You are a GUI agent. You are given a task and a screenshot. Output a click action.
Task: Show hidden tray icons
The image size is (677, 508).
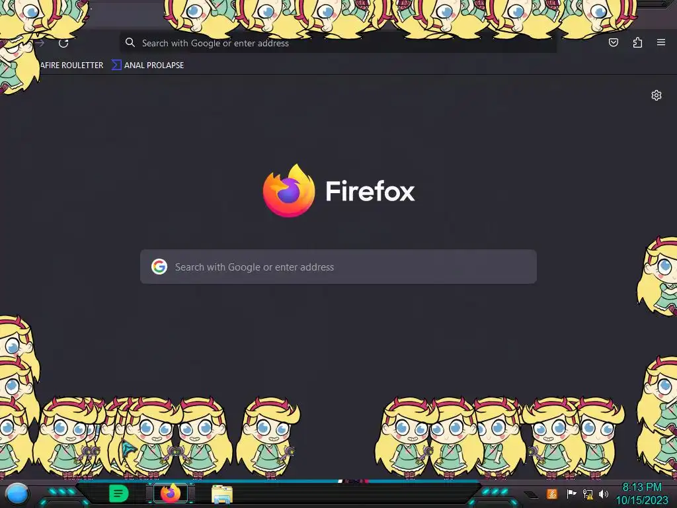(x=532, y=494)
